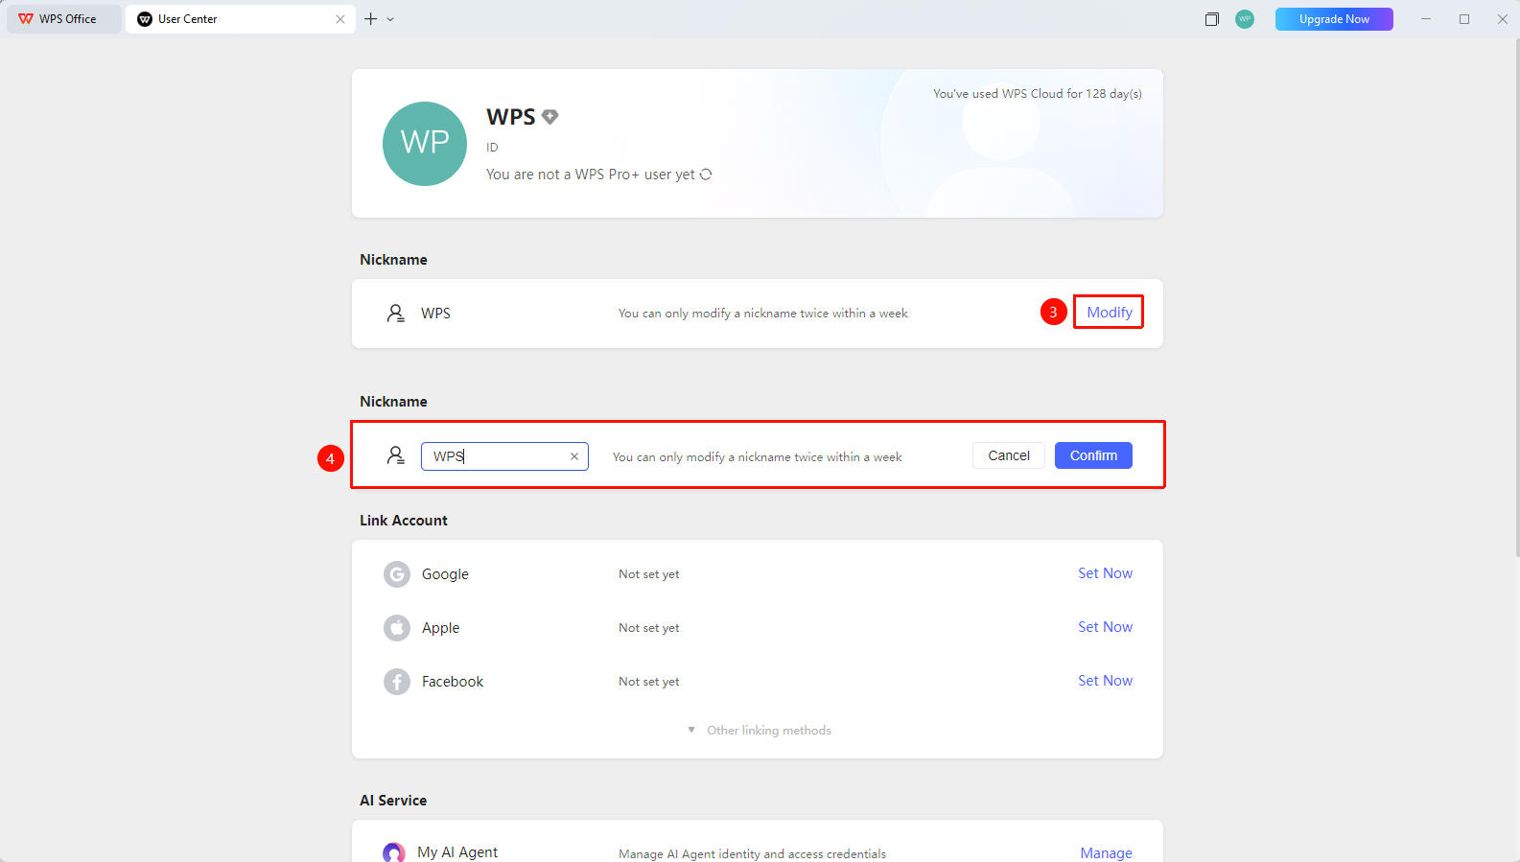Click the 'Link Account' section heading

tap(404, 521)
